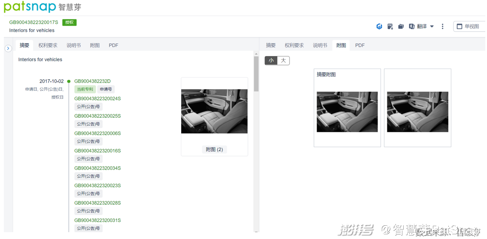Open the 摘要附图 thumbnail image
The width and height of the screenshot is (487, 239).
[347, 112]
